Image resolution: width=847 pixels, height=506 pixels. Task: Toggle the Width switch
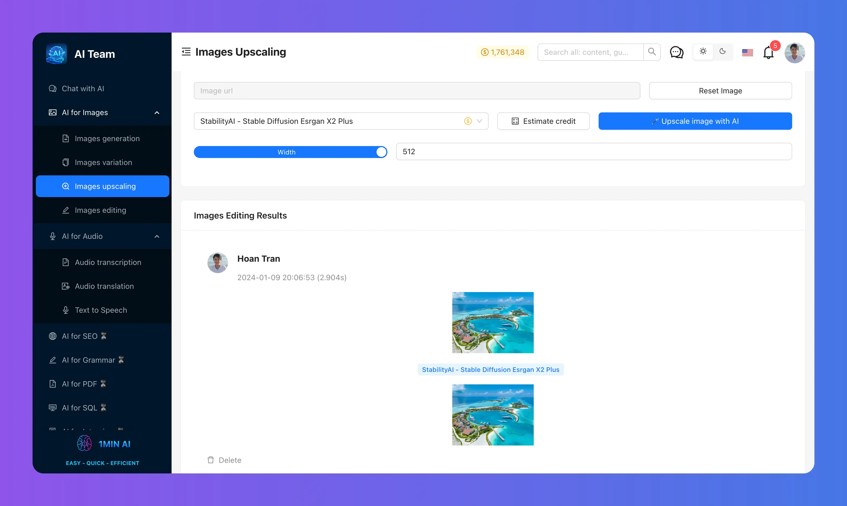tap(290, 152)
